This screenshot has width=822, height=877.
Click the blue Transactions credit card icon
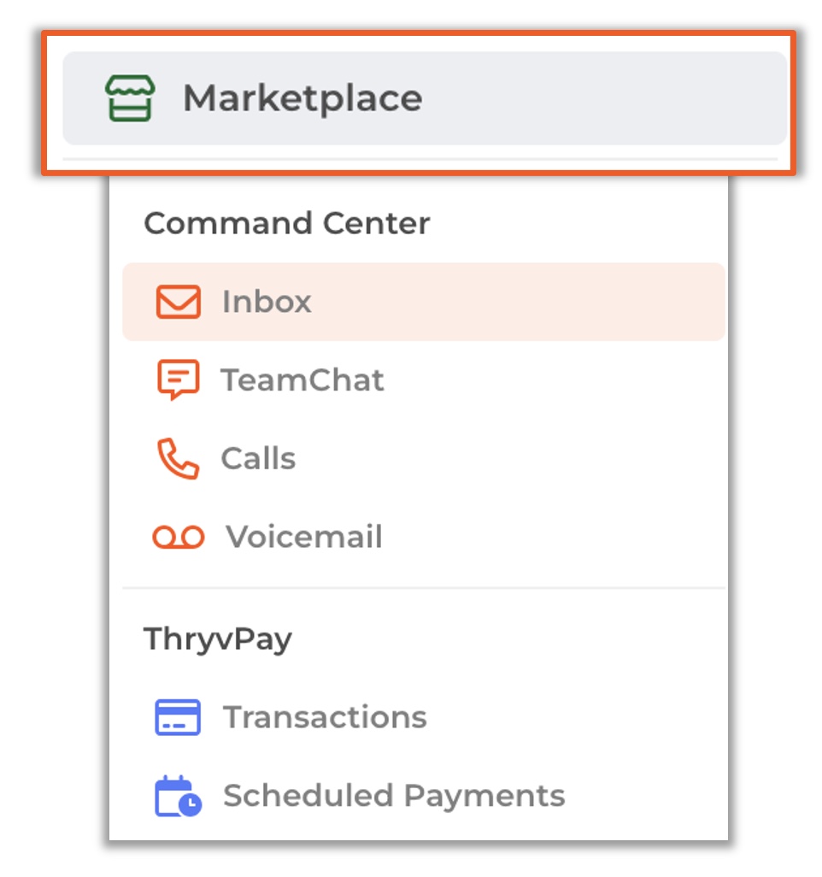coord(178,717)
